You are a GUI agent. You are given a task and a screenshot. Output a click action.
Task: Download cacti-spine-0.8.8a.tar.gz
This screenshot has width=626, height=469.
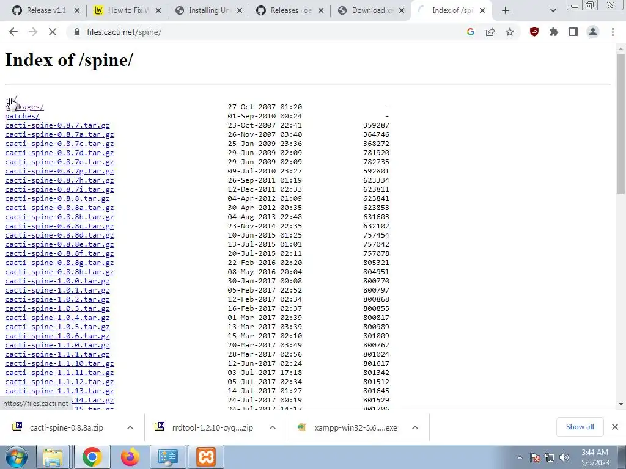[59, 208]
